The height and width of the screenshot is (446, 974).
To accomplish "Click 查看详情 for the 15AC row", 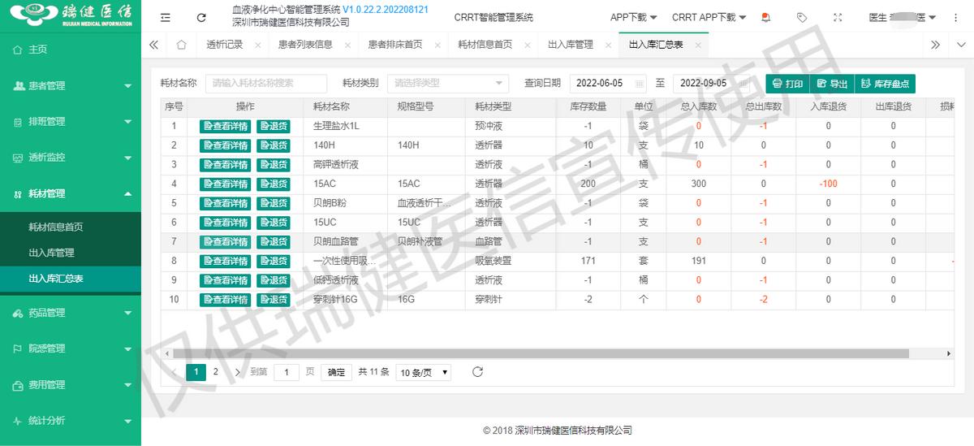I will (225, 184).
